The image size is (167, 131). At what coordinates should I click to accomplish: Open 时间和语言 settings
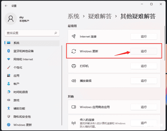point(32,92)
